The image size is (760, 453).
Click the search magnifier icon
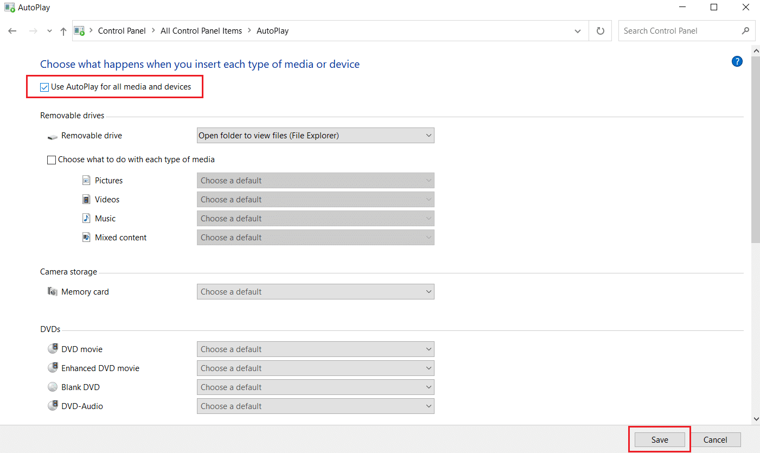(x=745, y=31)
